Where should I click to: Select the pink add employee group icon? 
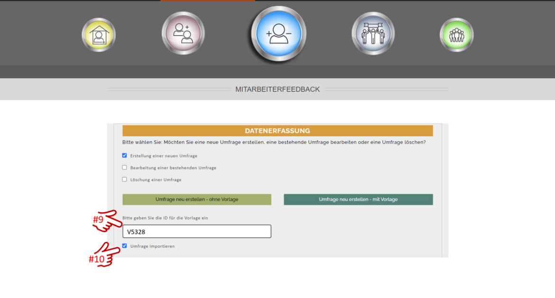pyautogui.click(x=183, y=33)
